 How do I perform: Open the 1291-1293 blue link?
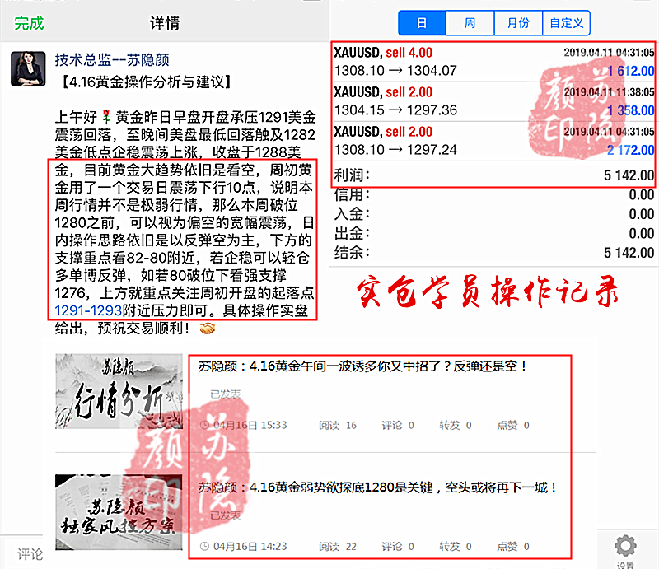88,311
